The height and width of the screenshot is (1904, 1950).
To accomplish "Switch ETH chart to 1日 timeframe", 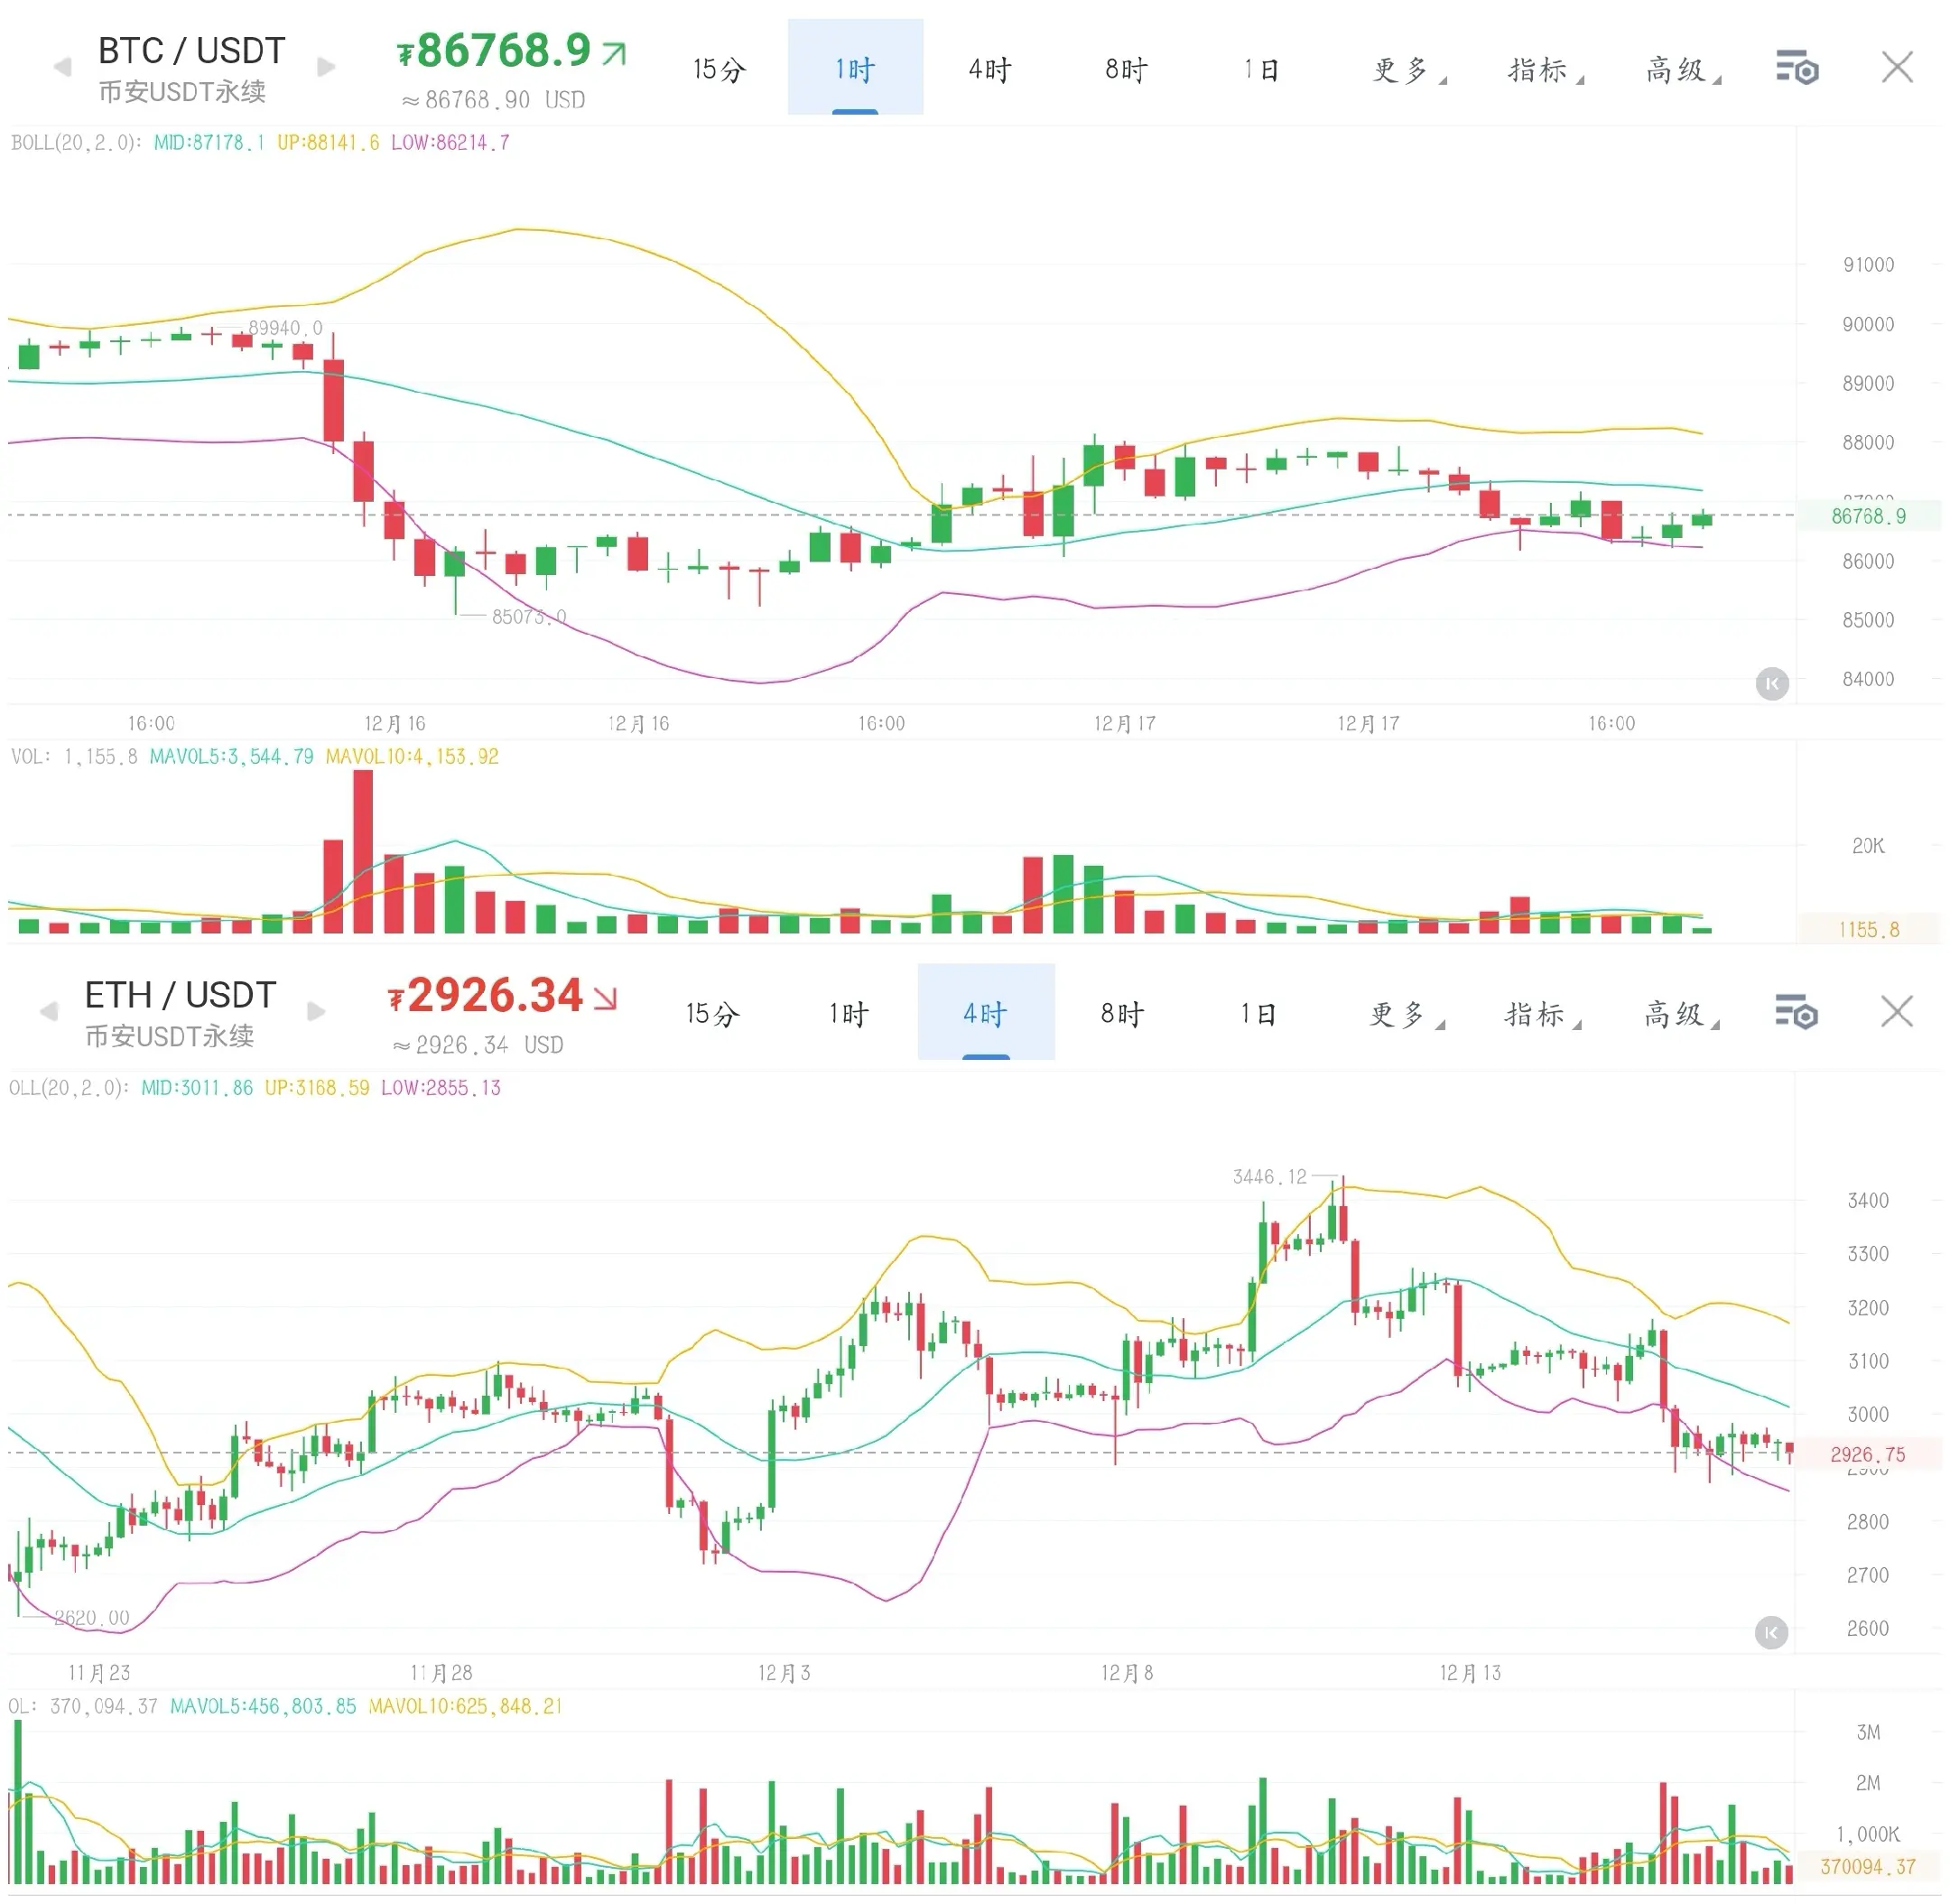I will 1257,1014.
